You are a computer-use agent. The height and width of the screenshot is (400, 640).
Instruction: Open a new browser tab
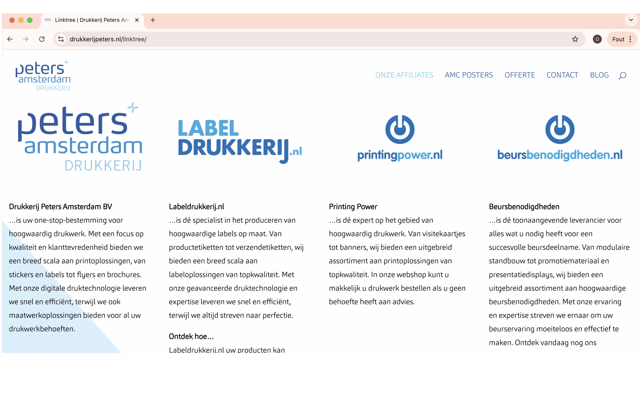pos(153,20)
